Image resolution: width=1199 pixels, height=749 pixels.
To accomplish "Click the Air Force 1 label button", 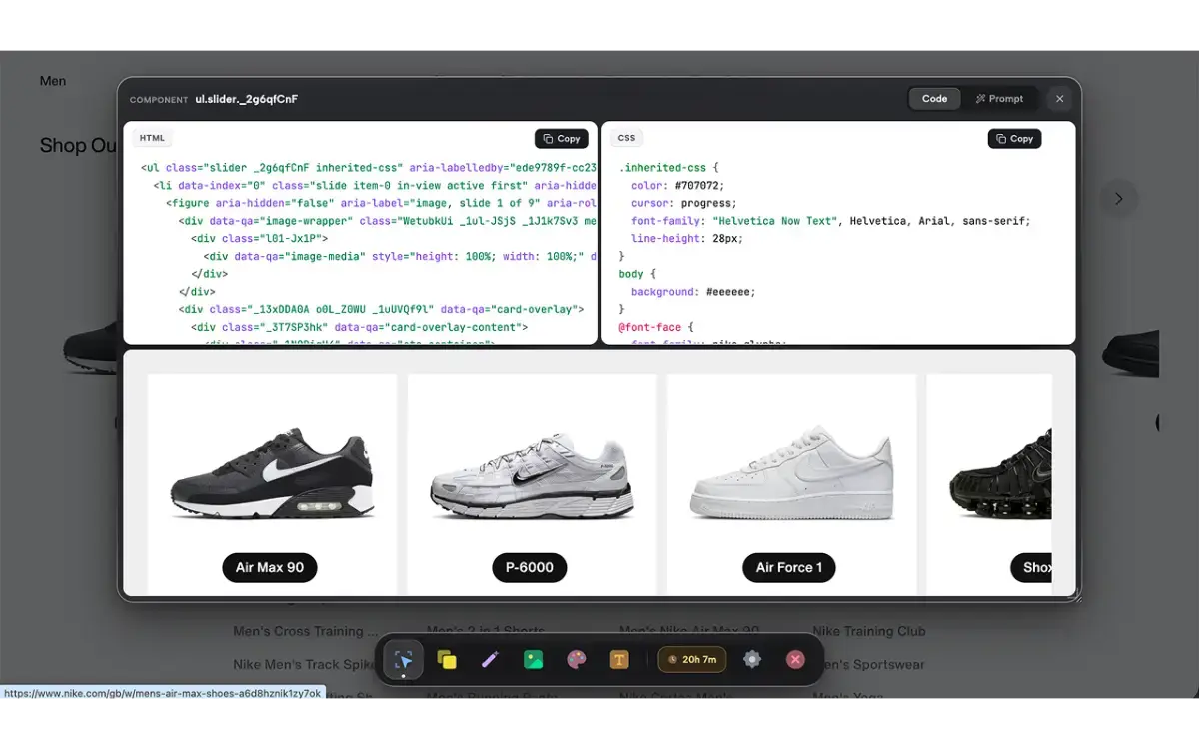I will pyautogui.click(x=789, y=568).
